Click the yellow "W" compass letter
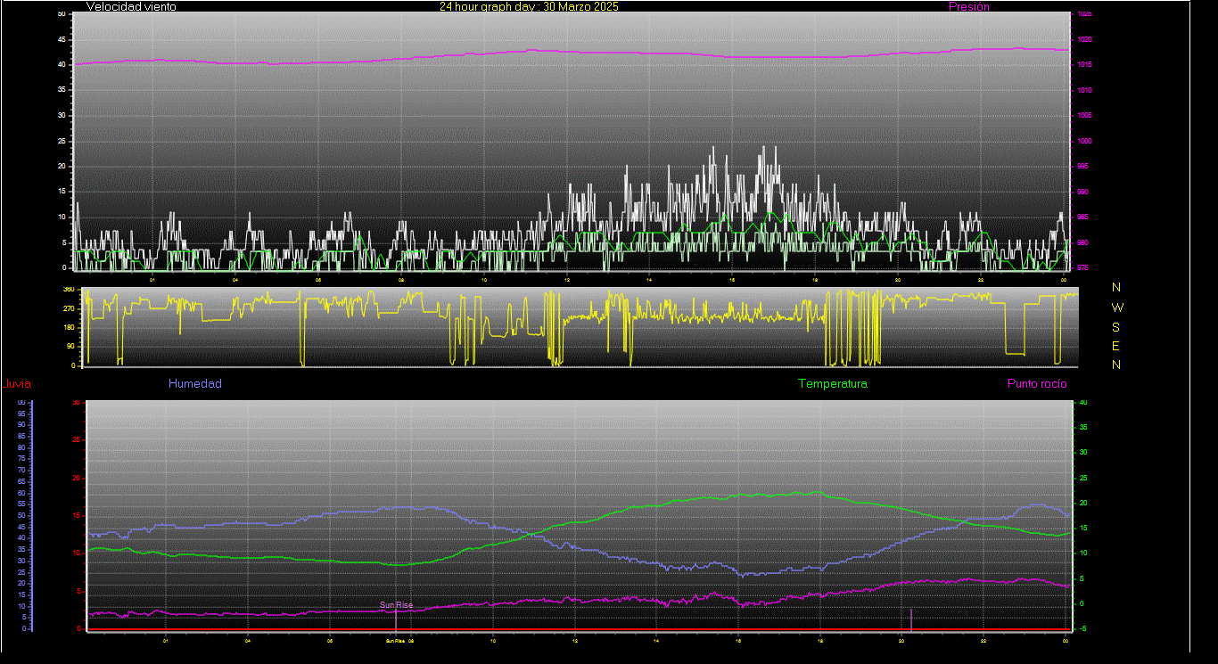Image resolution: width=1218 pixels, height=664 pixels. [x=1116, y=307]
